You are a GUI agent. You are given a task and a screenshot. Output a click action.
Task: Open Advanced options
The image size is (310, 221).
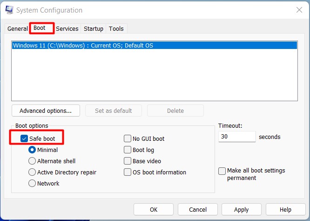click(x=46, y=110)
